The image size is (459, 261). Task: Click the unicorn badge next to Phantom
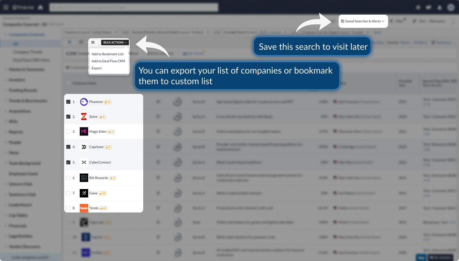[x=107, y=102]
